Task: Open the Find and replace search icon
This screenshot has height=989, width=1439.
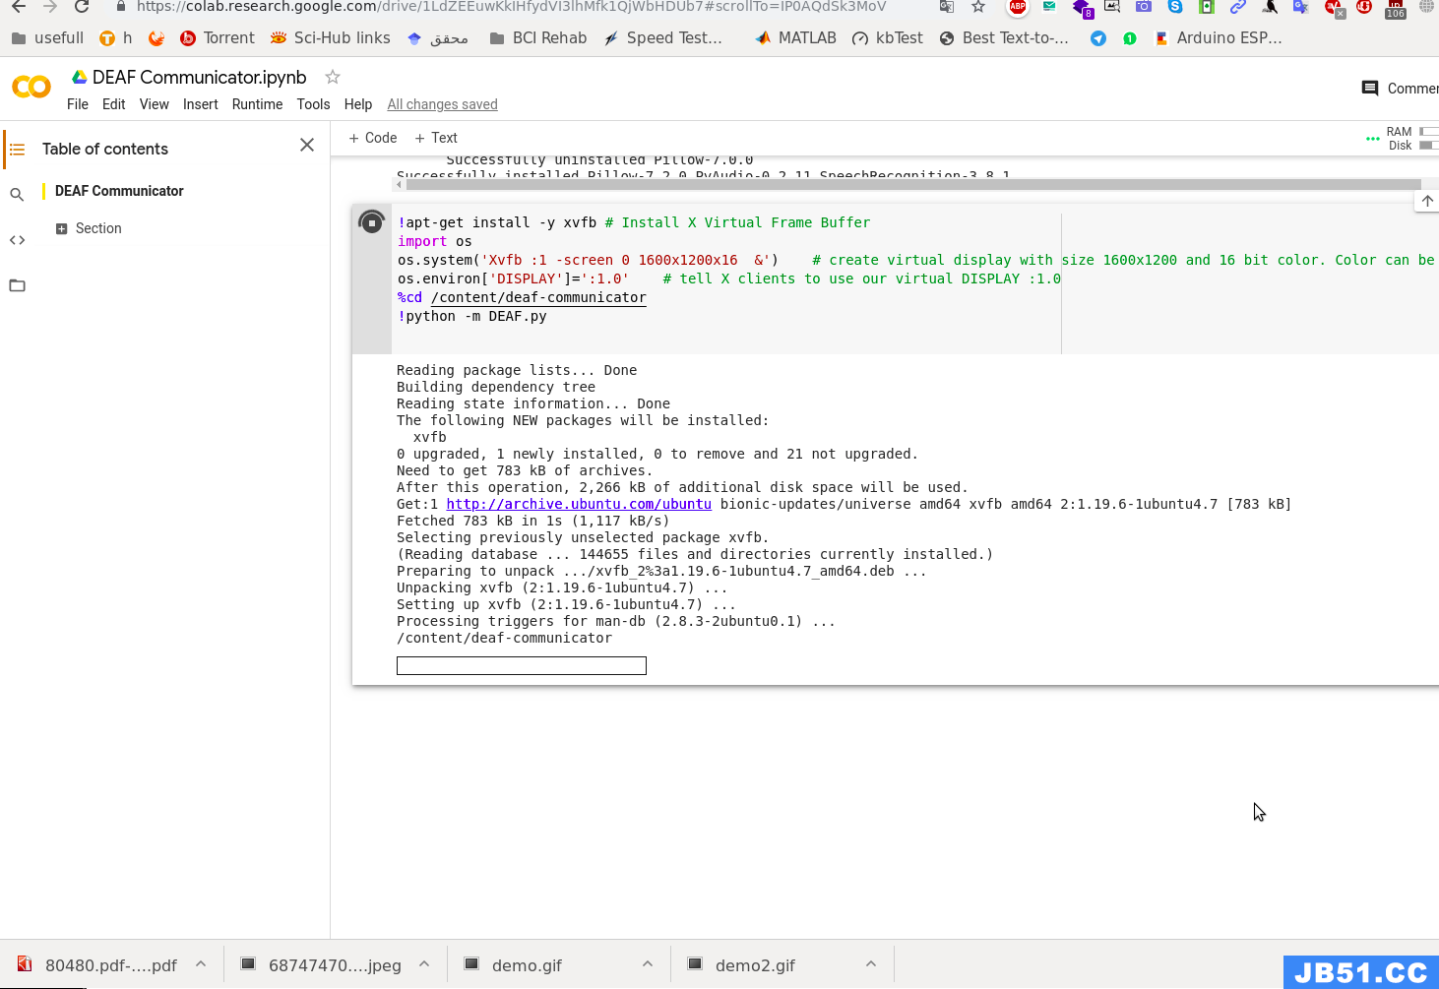Action: tap(17, 195)
